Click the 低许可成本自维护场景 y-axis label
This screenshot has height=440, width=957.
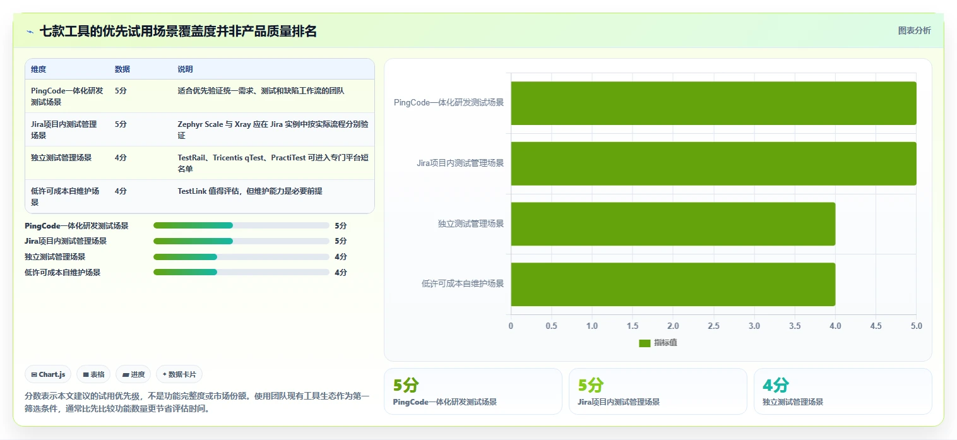tap(463, 284)
